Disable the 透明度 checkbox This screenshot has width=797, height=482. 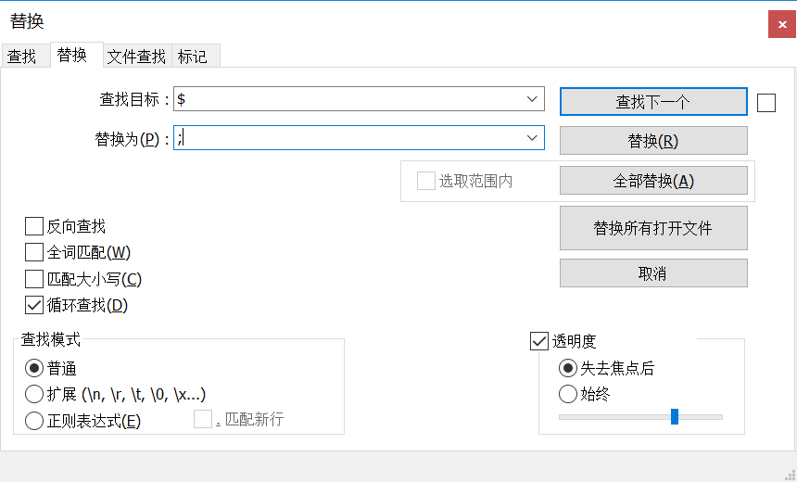(539, 341)
